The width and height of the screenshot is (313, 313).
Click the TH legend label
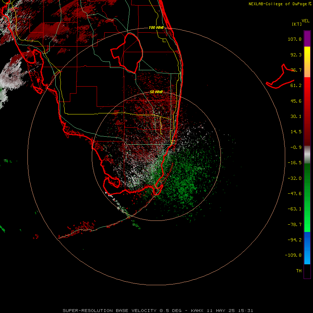pyautogui.click(x=299, y=271)
